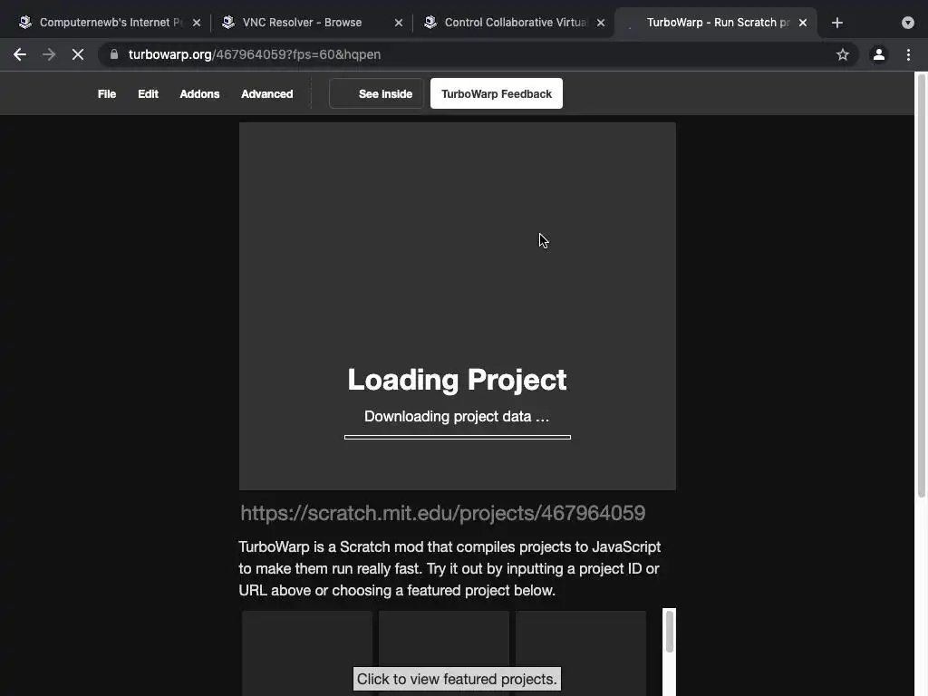Open the Advanced menu
Viewport: 928px width, 696px height.
pyautogui.click(x=267, y=94)
